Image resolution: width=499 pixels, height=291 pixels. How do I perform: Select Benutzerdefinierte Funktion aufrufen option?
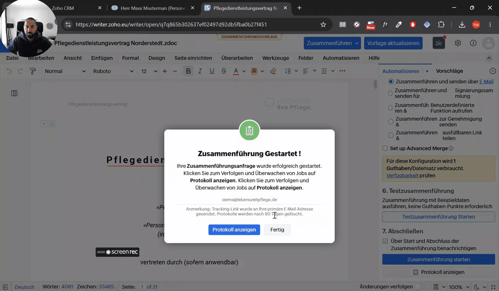tap(390, 108)
